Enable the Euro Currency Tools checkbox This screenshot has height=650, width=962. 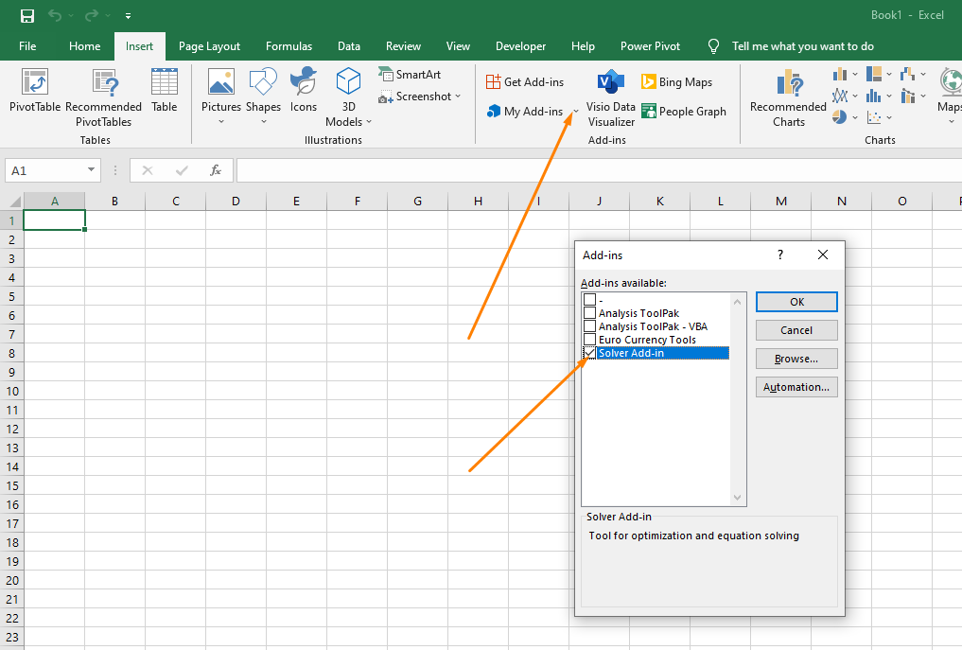tap(589, 340)
